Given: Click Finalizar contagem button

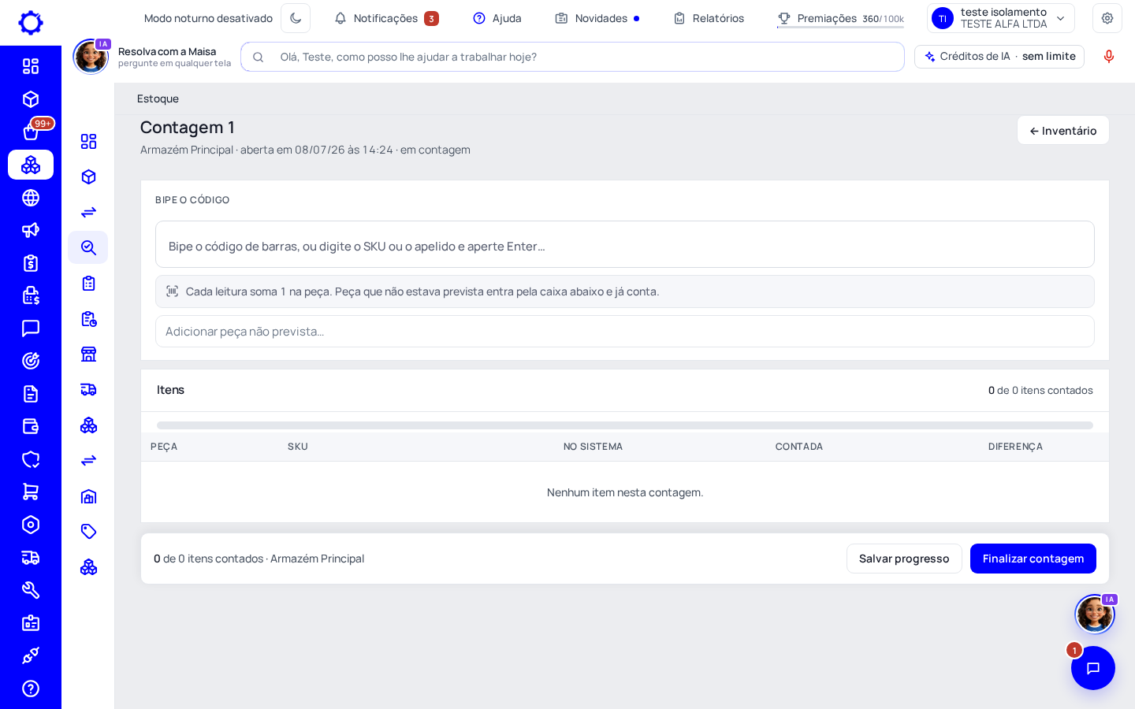Looking at the screenshot, I should (1033, 559).
